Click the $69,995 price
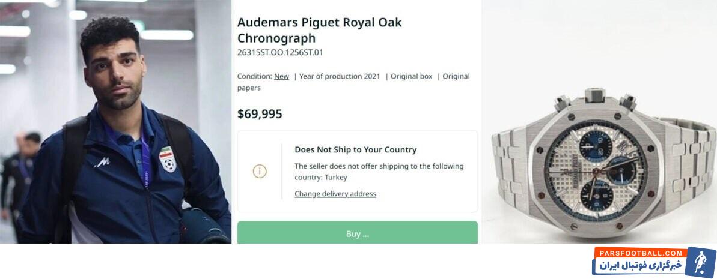 click(x=260, y=114)
